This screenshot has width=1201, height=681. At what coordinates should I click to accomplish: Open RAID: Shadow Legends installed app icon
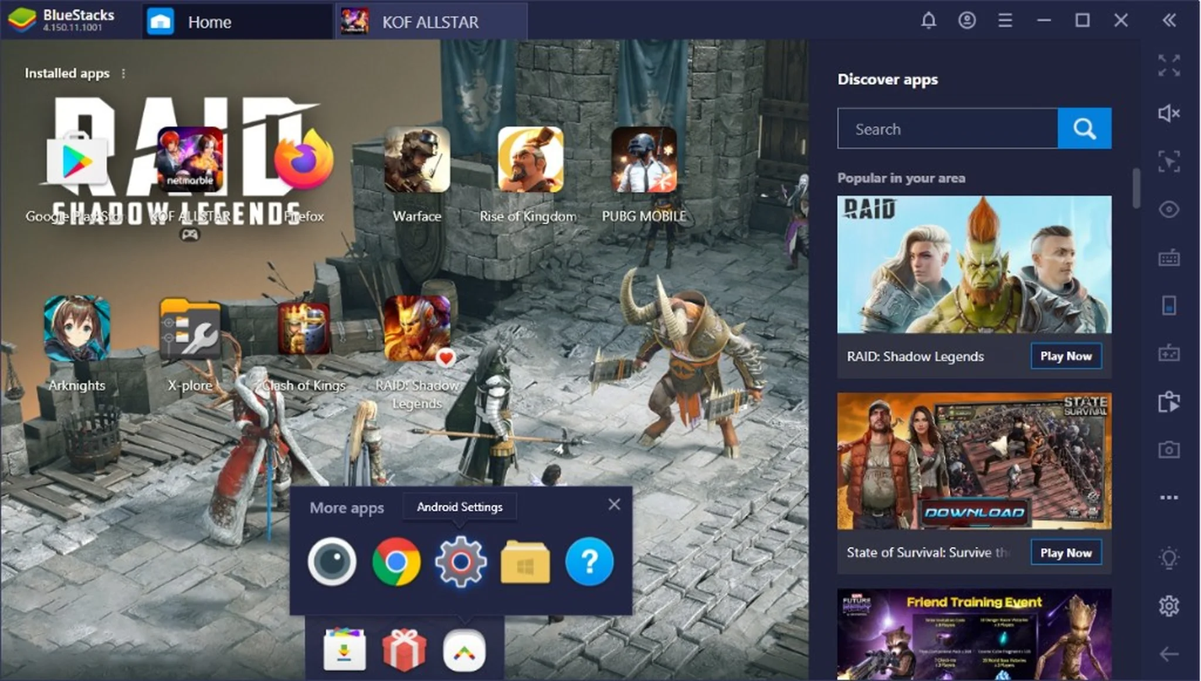click(417, 328)
